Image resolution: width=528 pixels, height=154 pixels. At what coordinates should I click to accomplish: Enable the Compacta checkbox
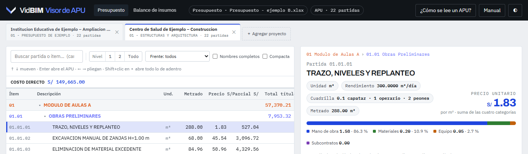click(x=265, y=56)
